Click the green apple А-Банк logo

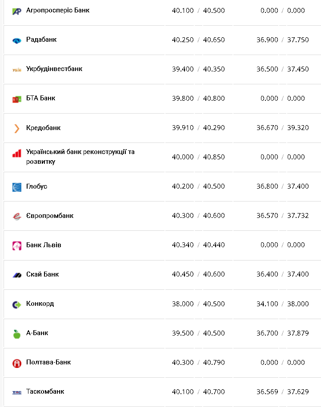point(17,334)
